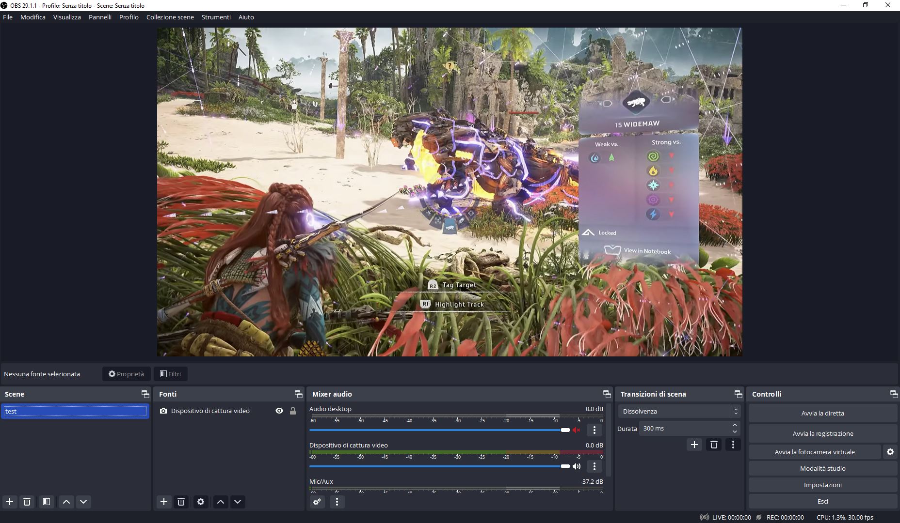Mute the Dispositivo di cattura video audio
The width and height of the screenshot is (900, 523).
(577, 466)
